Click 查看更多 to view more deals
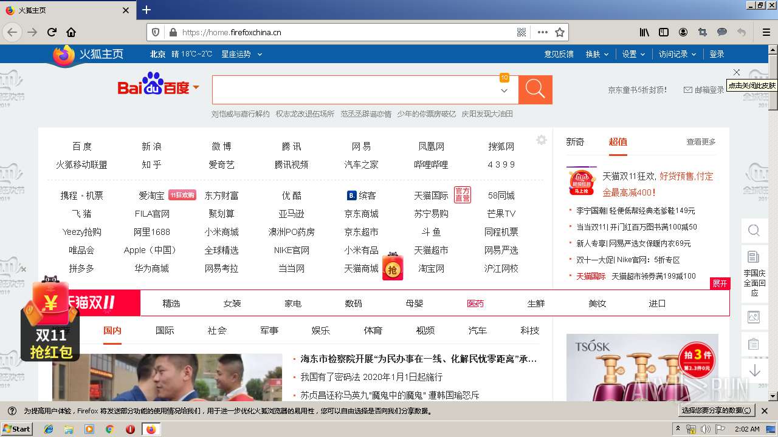The height and width of the screenshot is (437, 778). 701,141
